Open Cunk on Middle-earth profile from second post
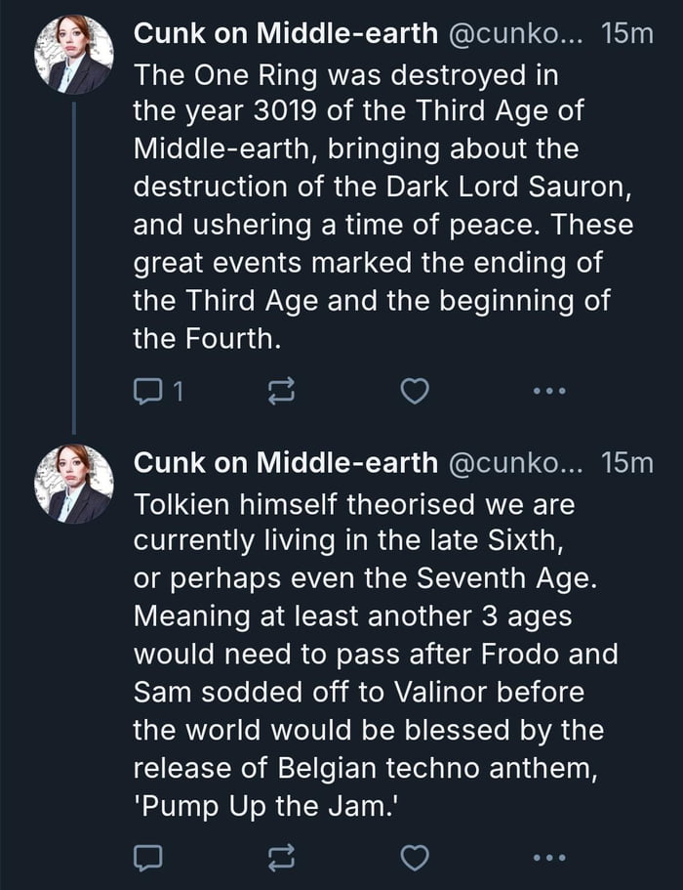Screen dimensions: 683x890 [285, 462]
